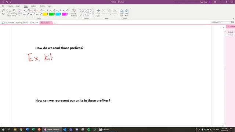Switch to the View tab
The height and width of the screenshot is (132, 235).
pos(50,6)
